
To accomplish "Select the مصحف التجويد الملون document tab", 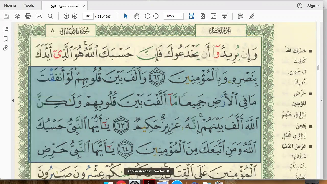I will click(x=64, y=6).
